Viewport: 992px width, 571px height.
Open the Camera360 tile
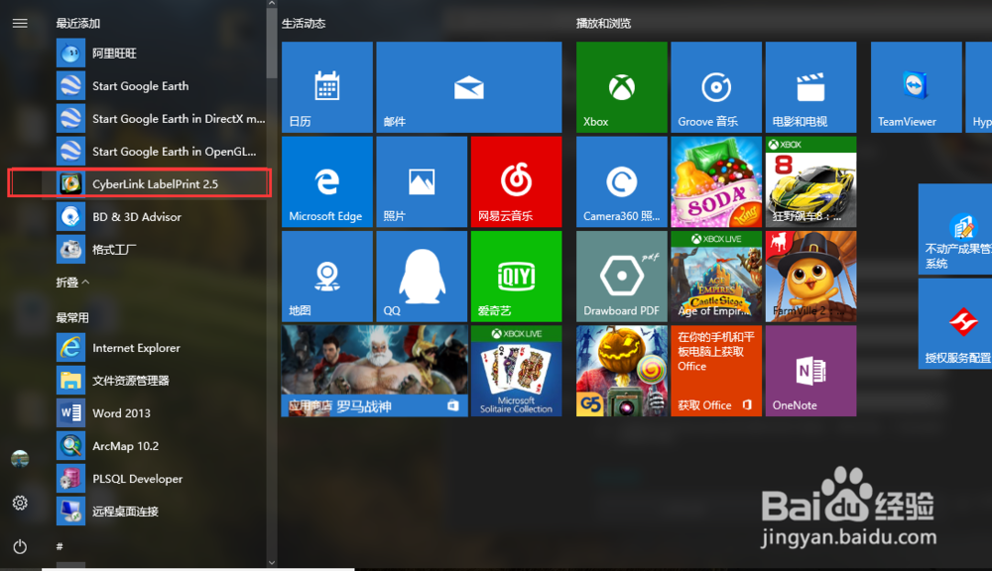pos(622,182)
